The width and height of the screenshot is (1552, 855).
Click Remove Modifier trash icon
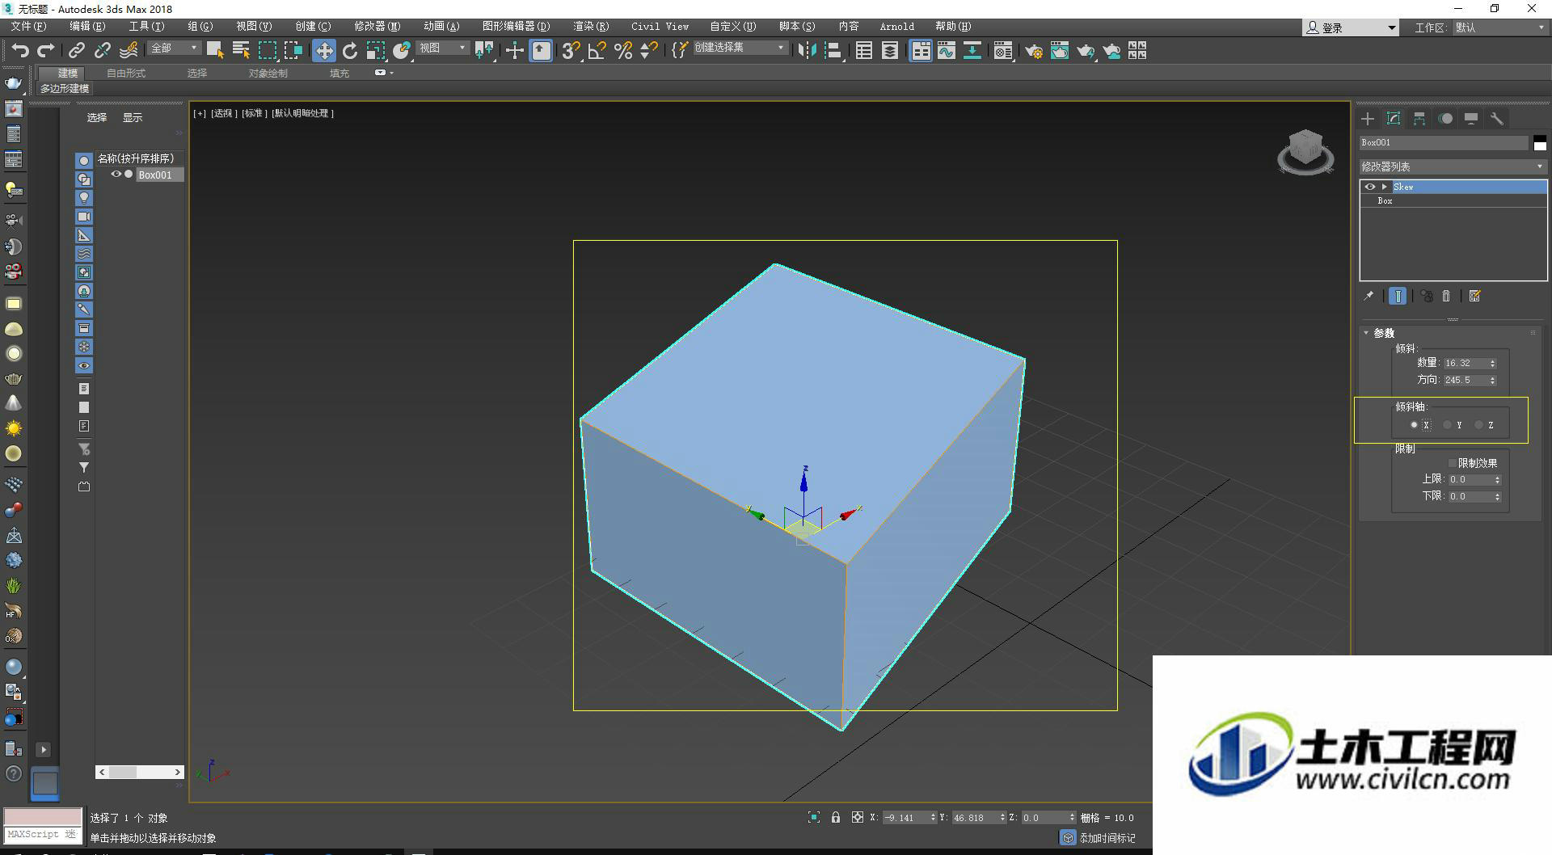[1447, 297]
